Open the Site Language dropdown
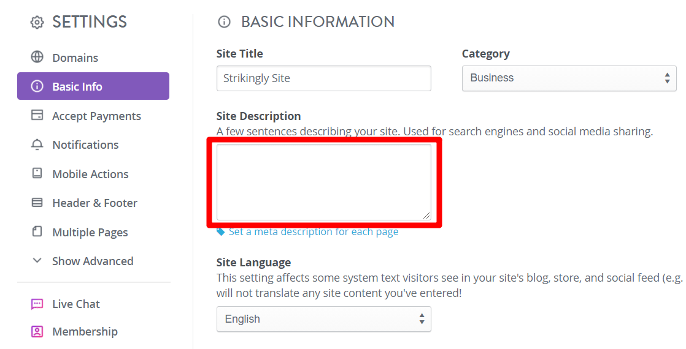This screenshot has width=686, height=349. 323,319
